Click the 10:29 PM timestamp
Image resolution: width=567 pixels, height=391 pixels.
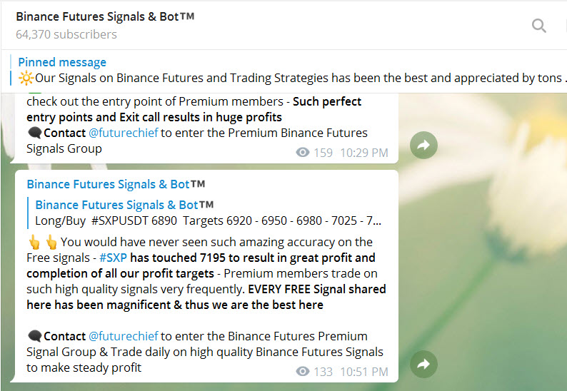[x=364, y=153]
